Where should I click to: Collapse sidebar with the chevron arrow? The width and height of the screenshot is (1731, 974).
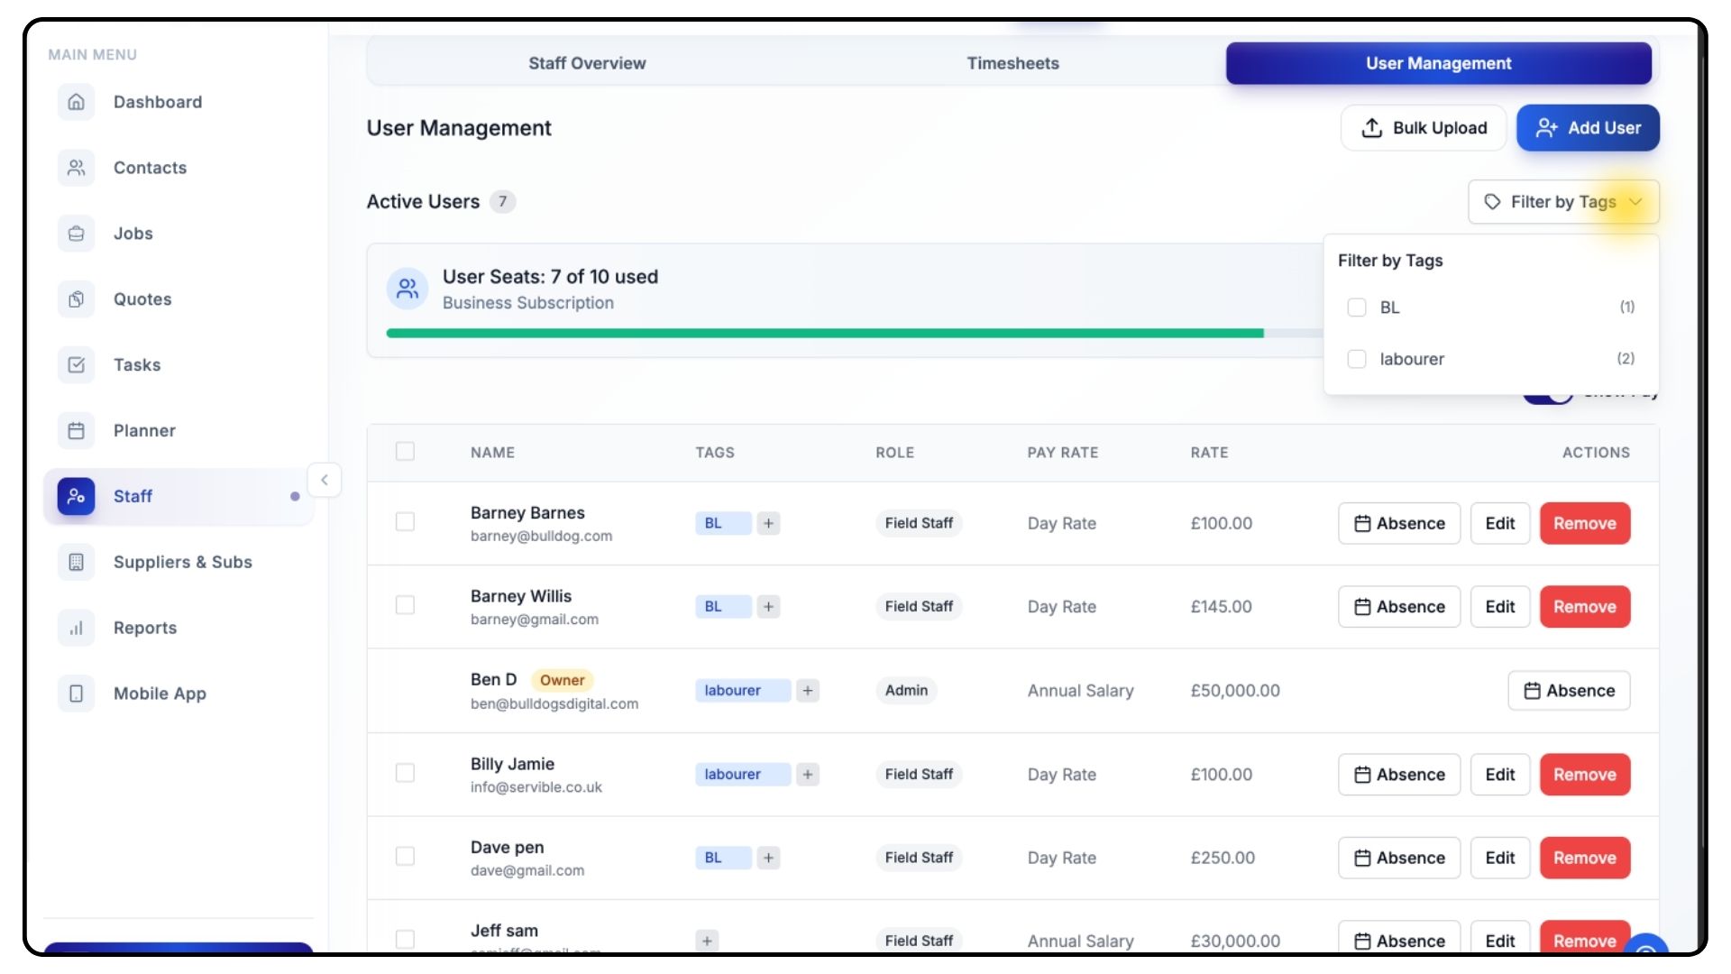tap(325, 480)
